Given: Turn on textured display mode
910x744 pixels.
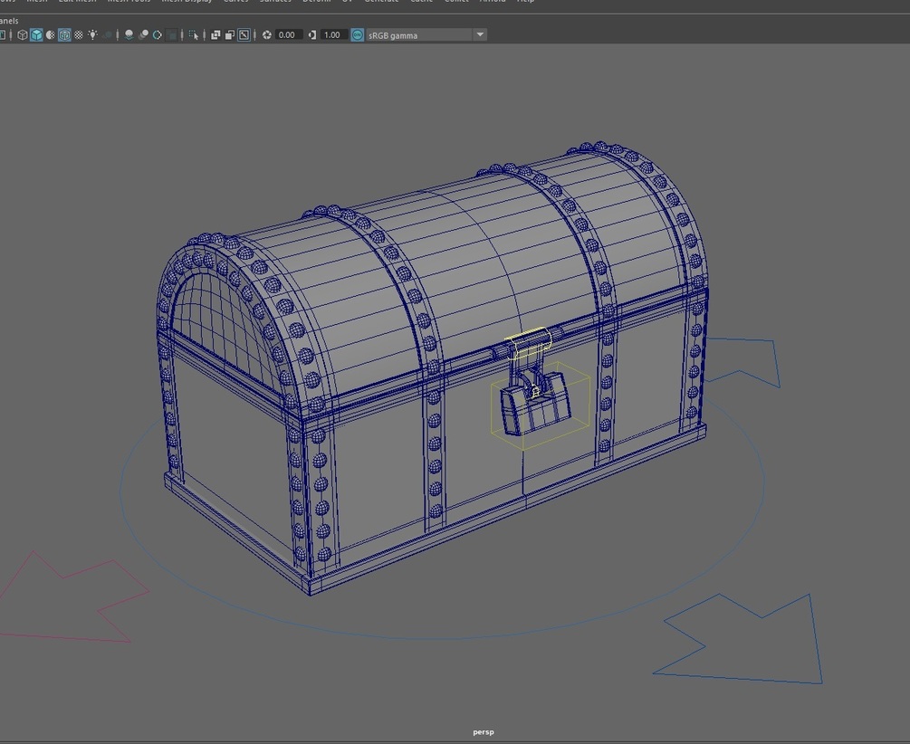Looking at the screenshot, I should [x=79, y=34].
